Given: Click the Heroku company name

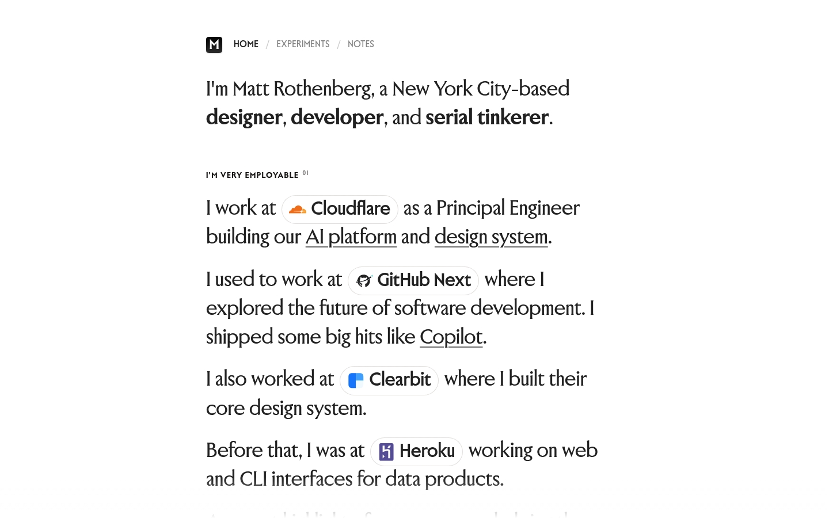Looking at the screenshot, I should (427, 451).
